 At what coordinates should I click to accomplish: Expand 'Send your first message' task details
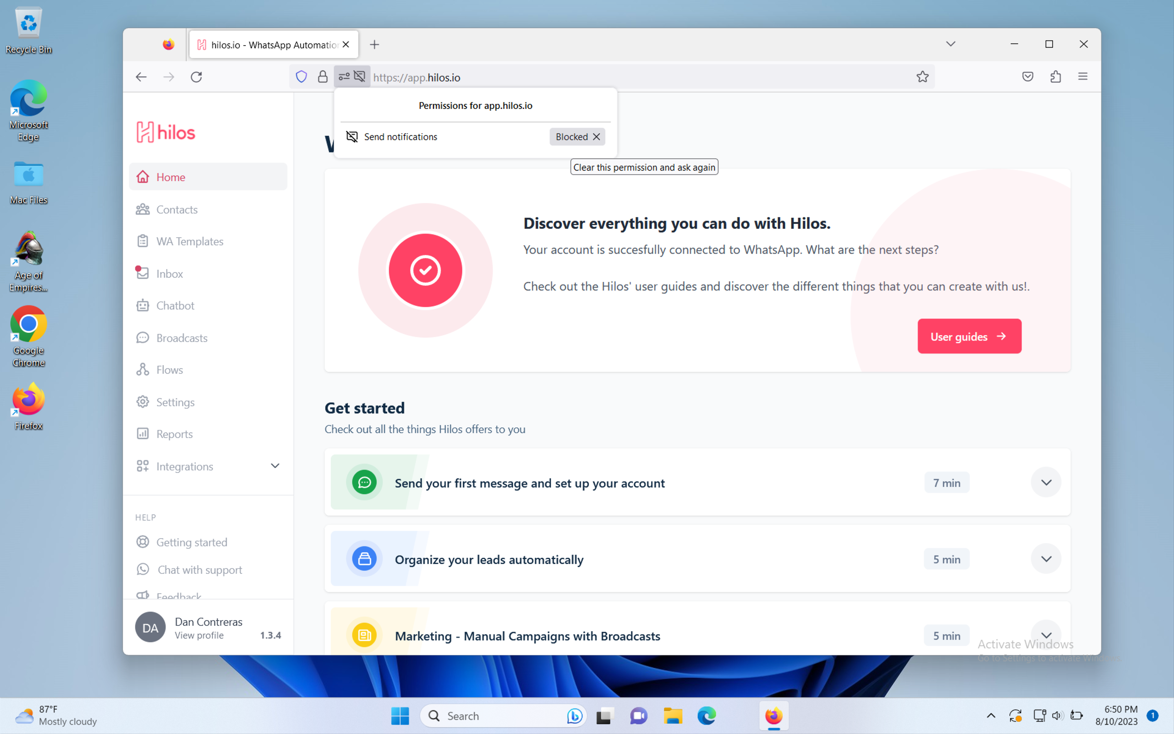(1046, 482)
